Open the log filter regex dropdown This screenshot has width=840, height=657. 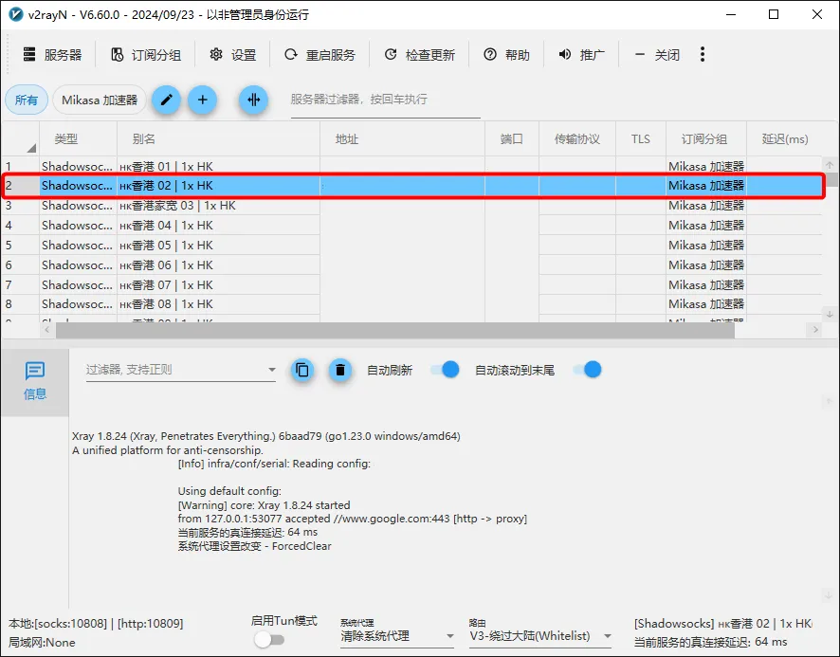pos(271,369)
